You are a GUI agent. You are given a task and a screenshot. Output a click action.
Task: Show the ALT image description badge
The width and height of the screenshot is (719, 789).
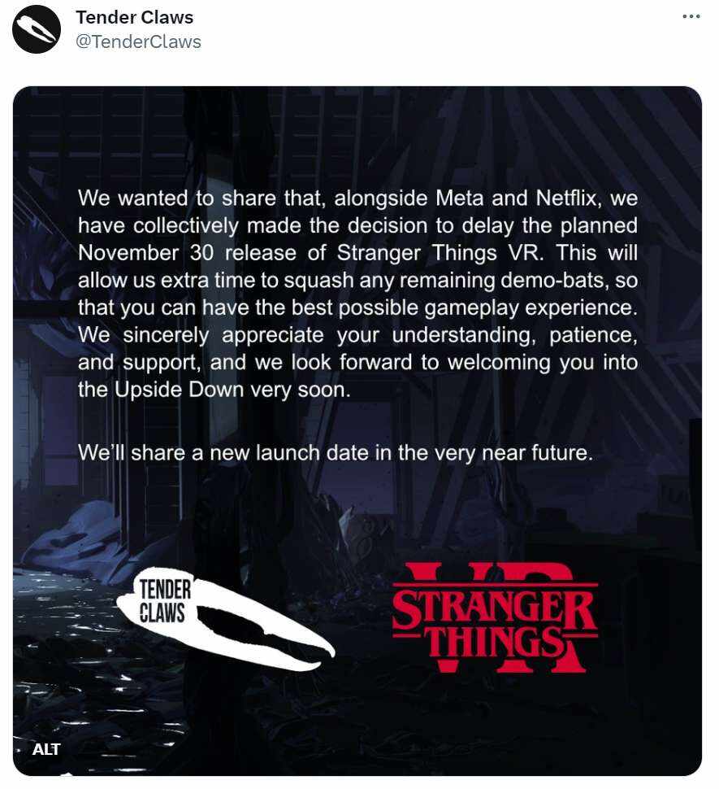point(46,749)
